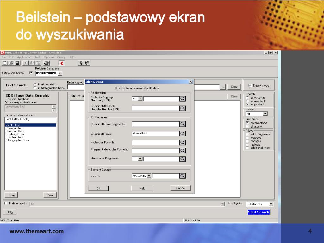
Task: Click the Print toolbar icon
Action: [47, 63]
